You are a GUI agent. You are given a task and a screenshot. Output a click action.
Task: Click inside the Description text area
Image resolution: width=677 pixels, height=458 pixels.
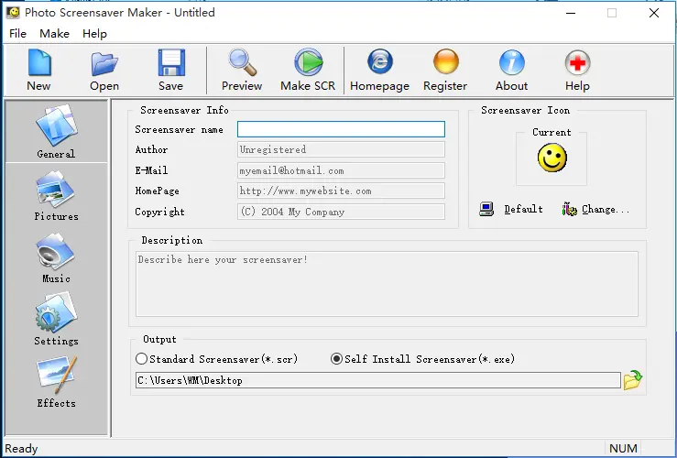(387, 284)
